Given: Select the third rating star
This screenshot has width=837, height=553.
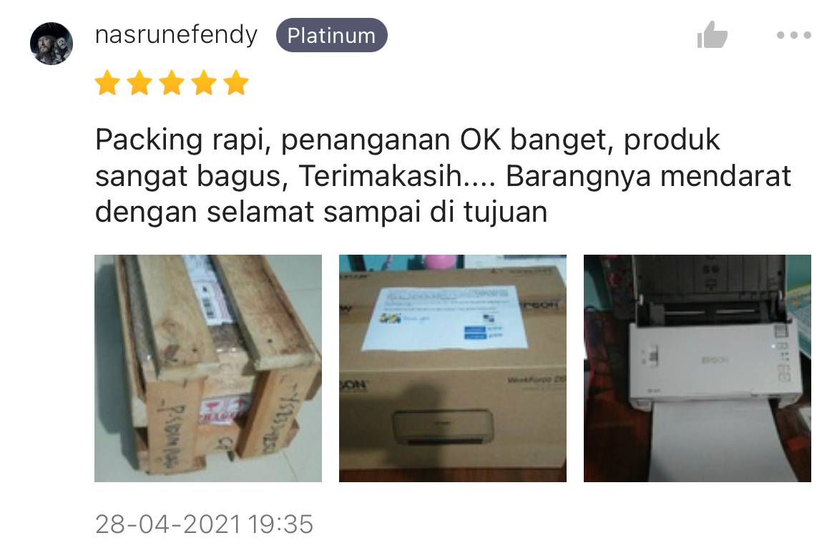Looking at the screenshot, I should coord(172,83).
